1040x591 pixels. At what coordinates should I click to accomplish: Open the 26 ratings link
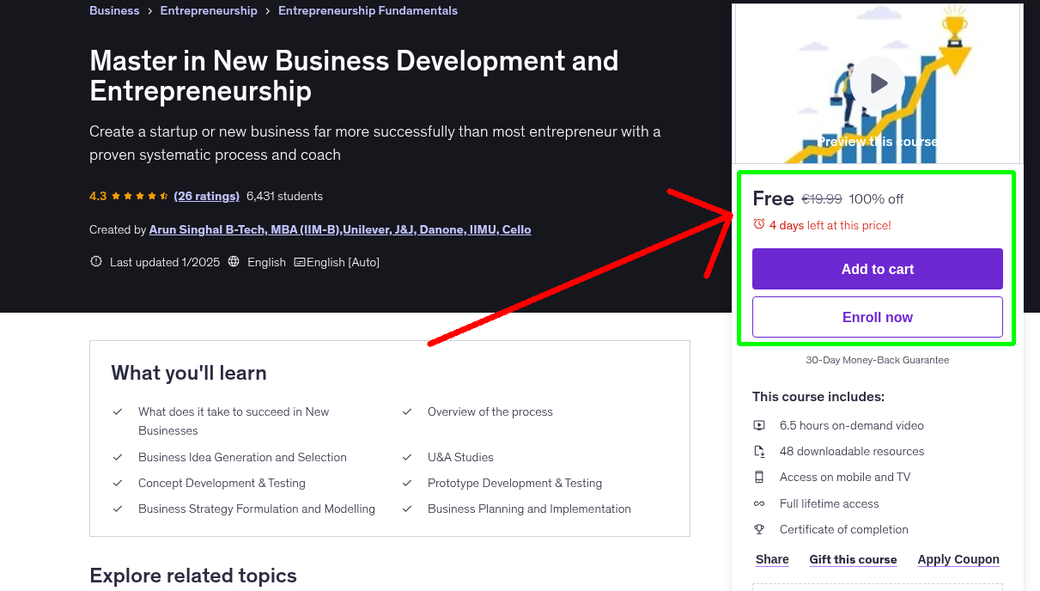tap(206, 196)
